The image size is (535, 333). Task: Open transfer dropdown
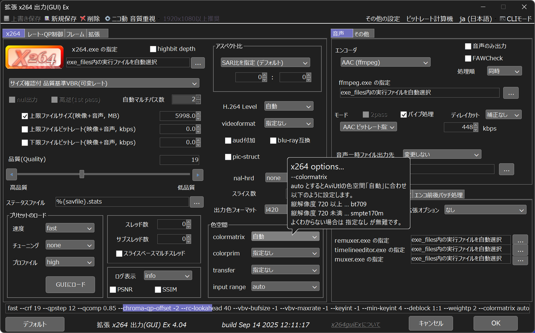coord(285,270)
